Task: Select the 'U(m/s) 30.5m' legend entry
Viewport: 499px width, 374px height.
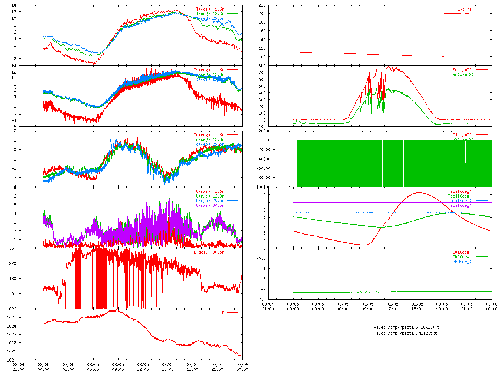Action: [211, 205]
